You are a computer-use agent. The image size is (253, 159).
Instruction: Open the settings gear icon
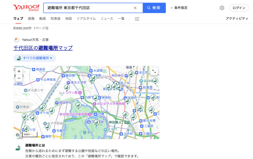click(x=222, y=8)
